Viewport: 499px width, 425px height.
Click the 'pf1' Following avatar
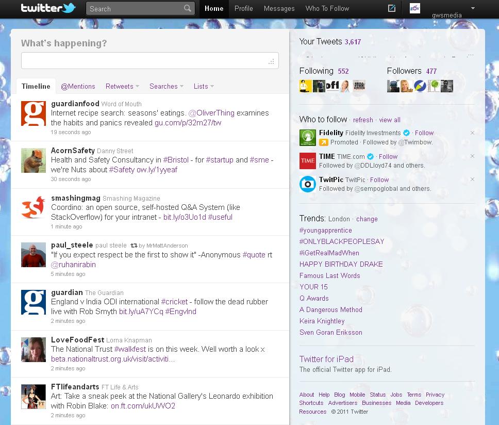332,86
